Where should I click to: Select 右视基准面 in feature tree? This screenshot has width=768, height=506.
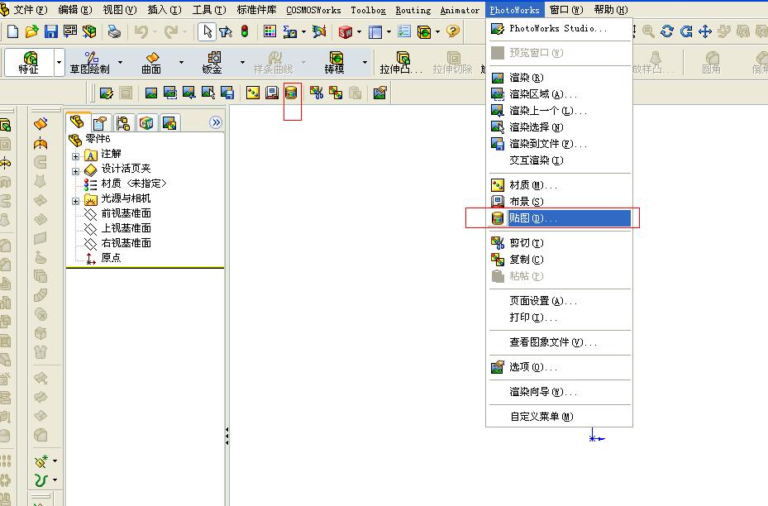126,242
